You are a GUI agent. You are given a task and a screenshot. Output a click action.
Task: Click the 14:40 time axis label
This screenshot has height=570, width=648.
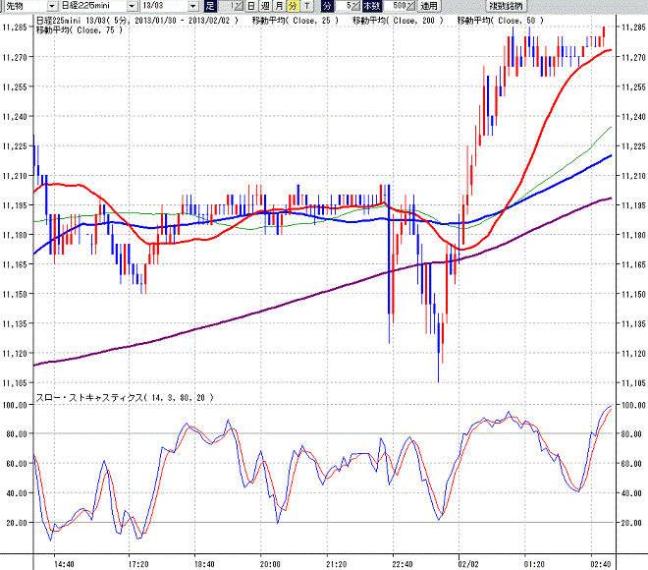point(64,564)
